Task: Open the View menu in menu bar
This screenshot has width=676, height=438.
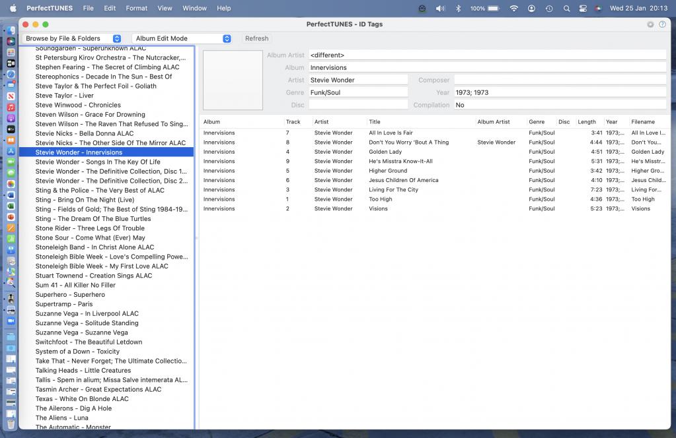Action: click(x=165, y=9)
